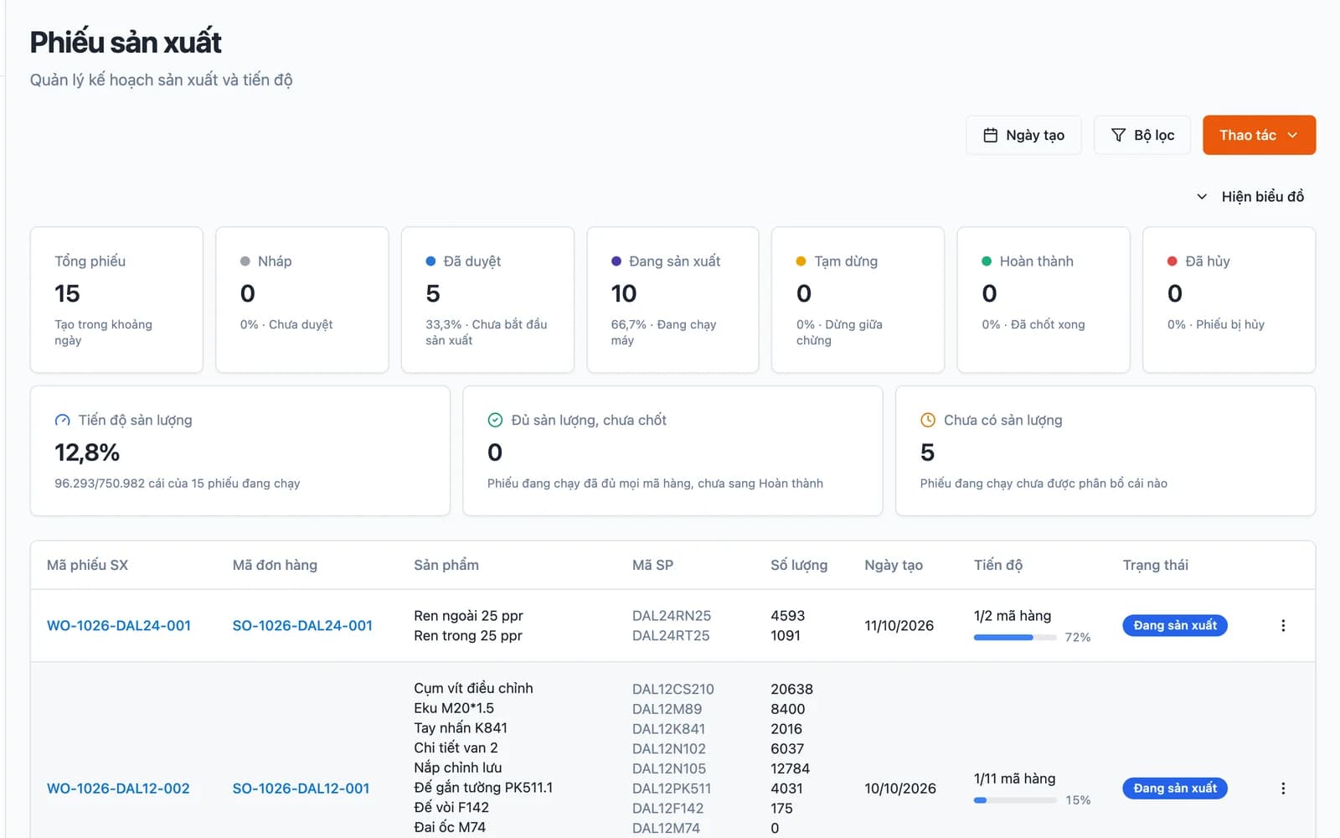Open work order WO-1026-DAL12-002
Screen dimensions: 1340x838
(118, 788)
